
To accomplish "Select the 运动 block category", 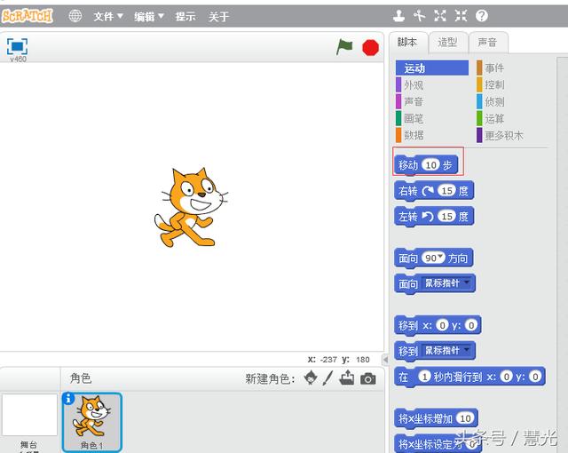I will click(x=432, y=68).
